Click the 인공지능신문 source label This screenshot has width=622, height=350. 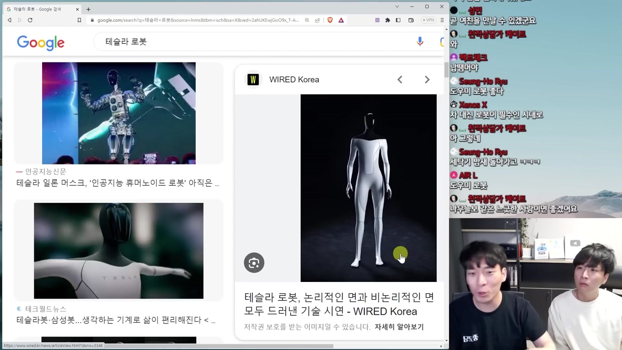point(46,171)
